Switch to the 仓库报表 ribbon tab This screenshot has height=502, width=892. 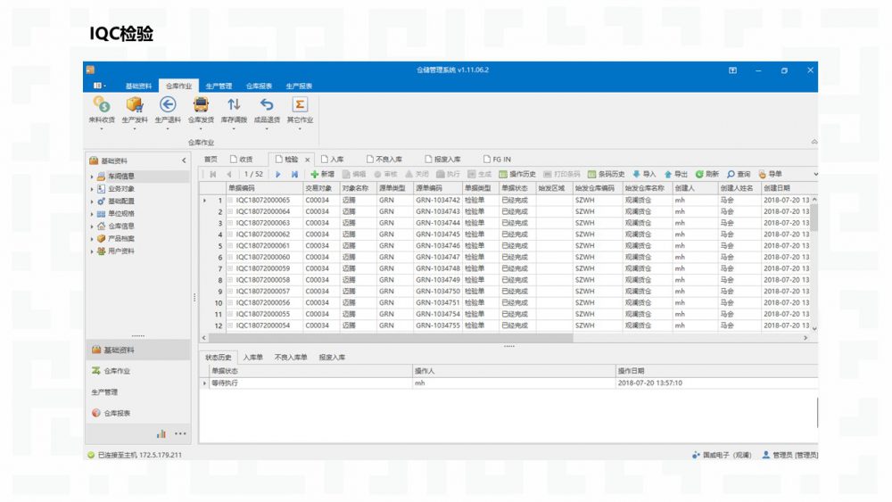coord(259,86)
